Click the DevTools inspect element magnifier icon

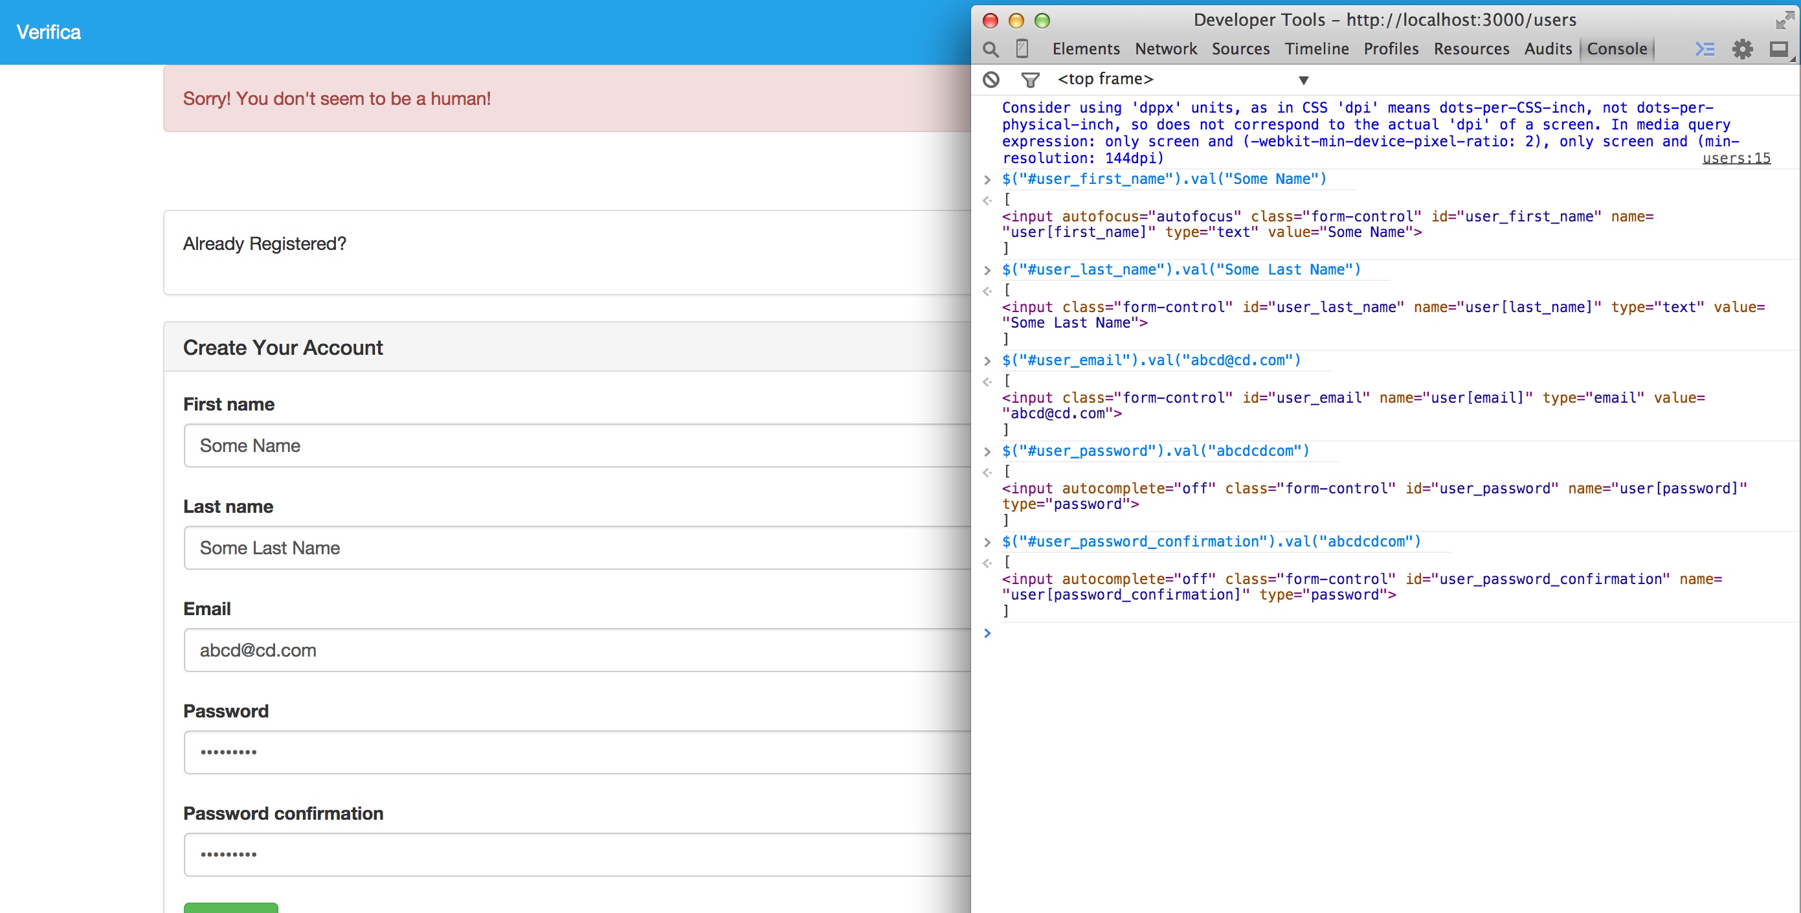(x=990, y=49)
